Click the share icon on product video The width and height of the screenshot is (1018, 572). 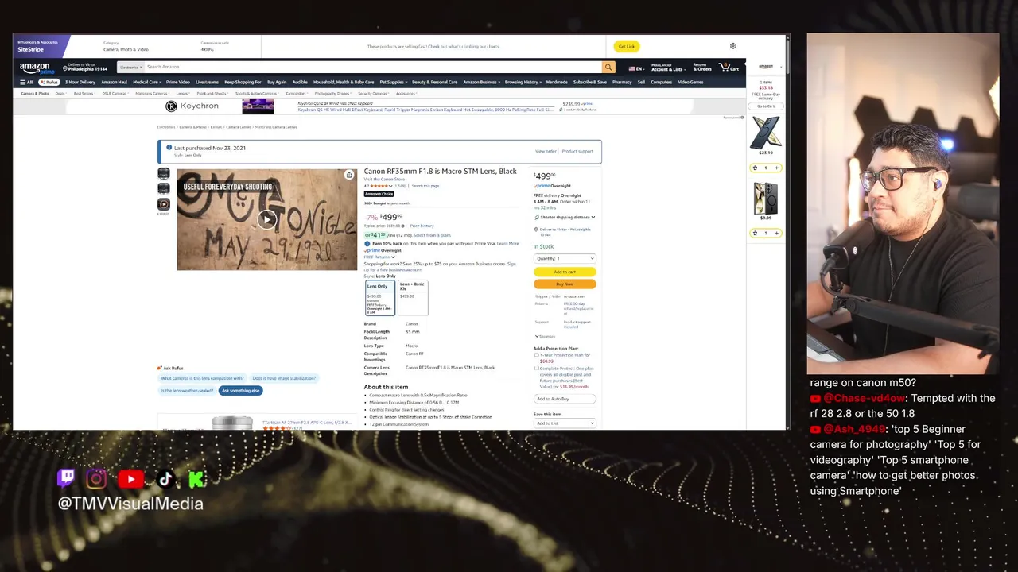coord(348,175)
